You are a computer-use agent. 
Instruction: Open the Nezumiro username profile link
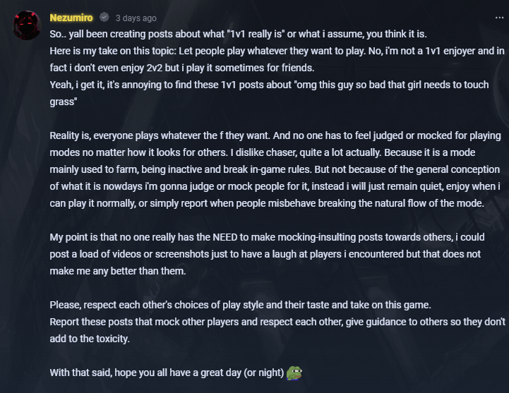[71, 18]
